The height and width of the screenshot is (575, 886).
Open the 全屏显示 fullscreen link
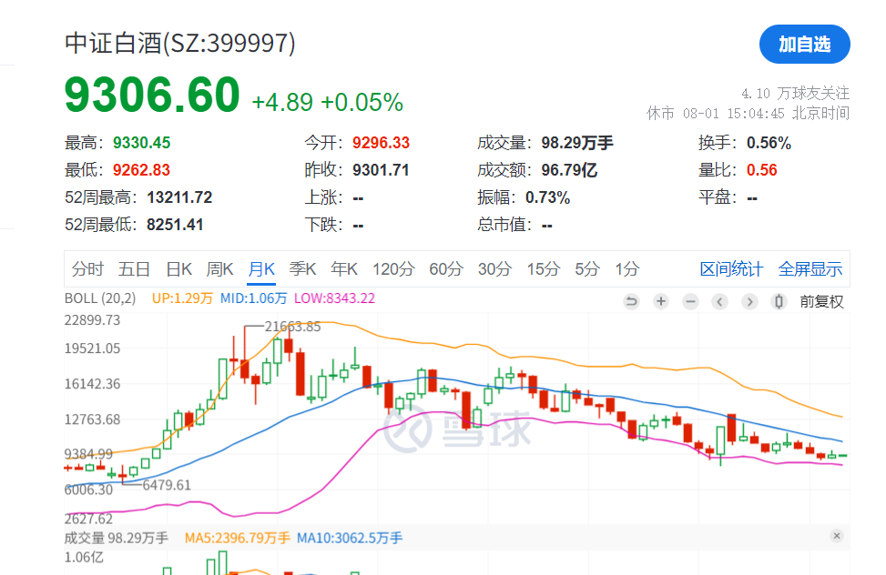pyautogui.click(x=810, y=269)
